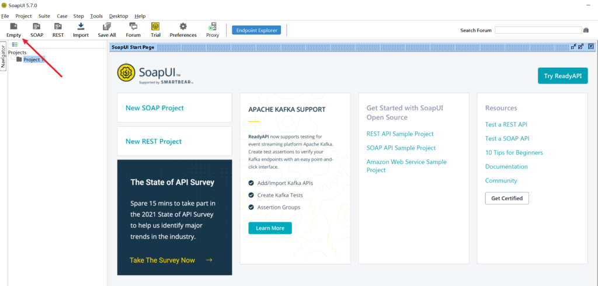This screenshot has width=598, height=286.
Task: Click the Search Forum input field
Action: 538,30
